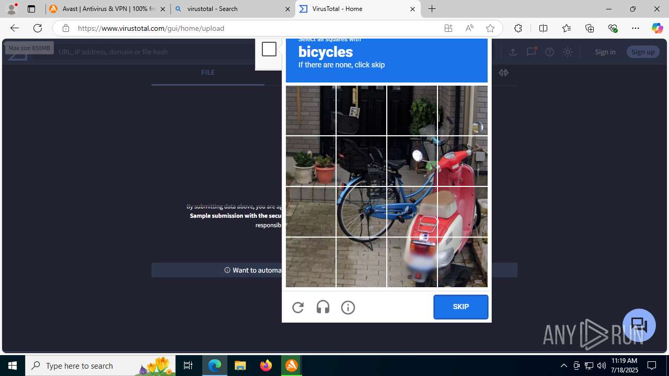Viewport: 669px width, 376px height.
Task: Reload the captcha challenge
Action: click(x=298, y=308)
